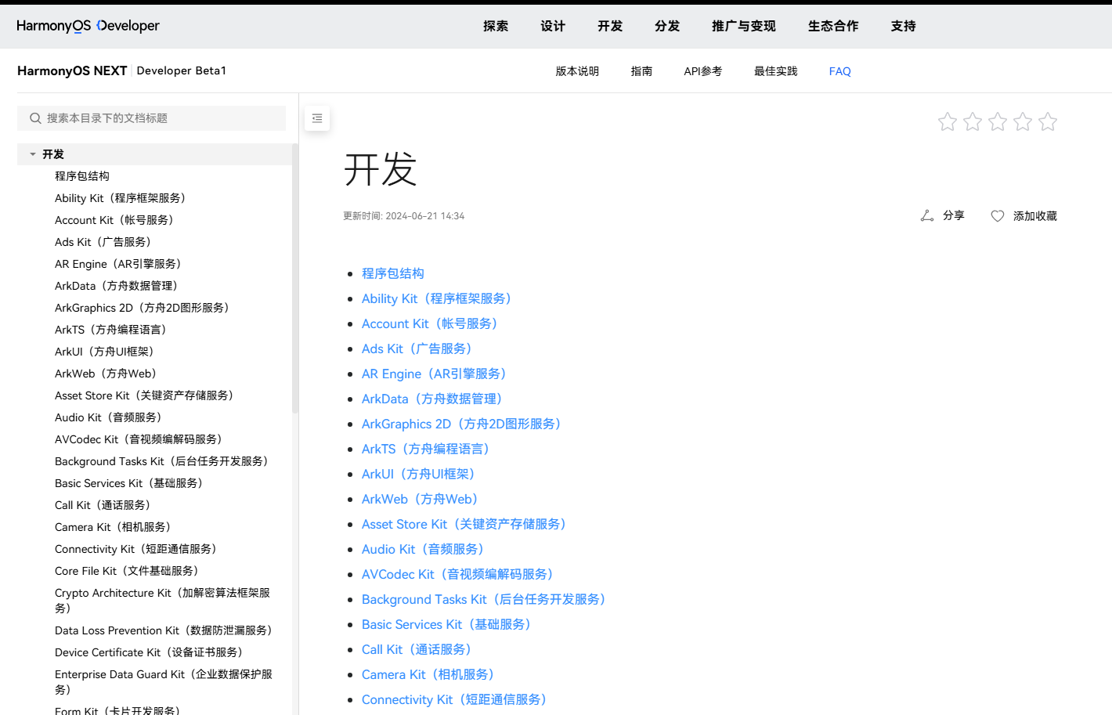Open the AVCodec Kit content link

(x=460, y=574)
